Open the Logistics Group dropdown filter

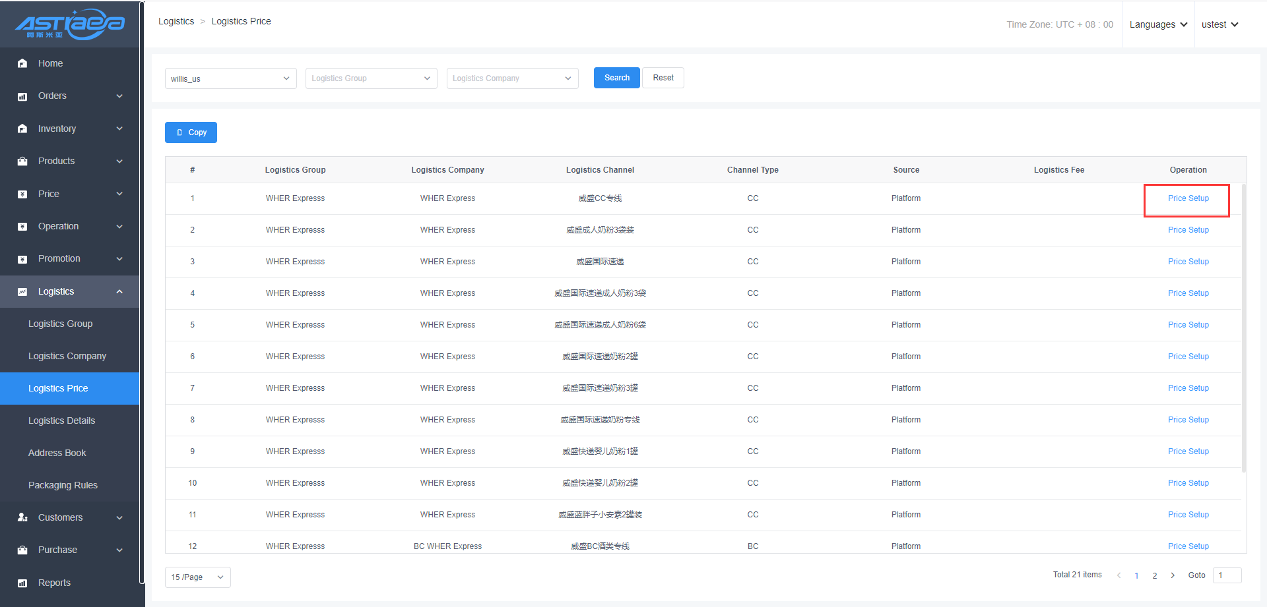point(371,78)
